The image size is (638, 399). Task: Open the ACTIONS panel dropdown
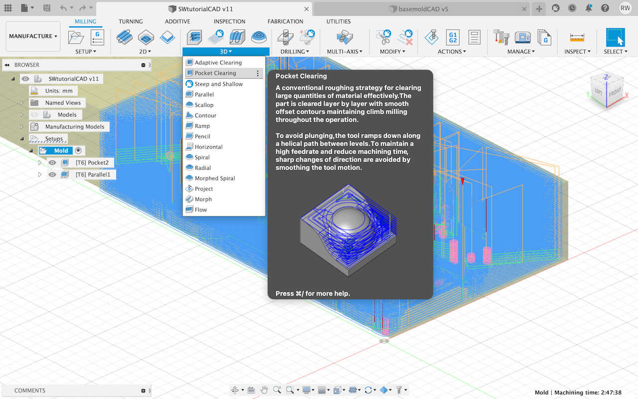[x=452, y=51]
